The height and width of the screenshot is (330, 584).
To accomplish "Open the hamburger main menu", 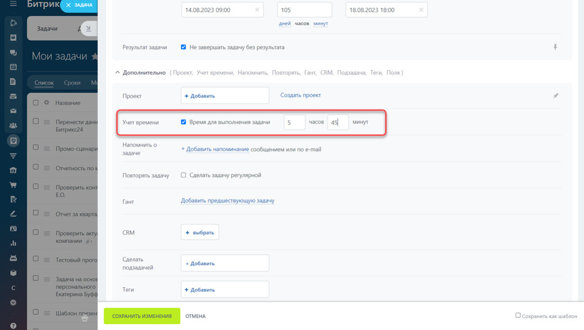I will coord(13,4).
